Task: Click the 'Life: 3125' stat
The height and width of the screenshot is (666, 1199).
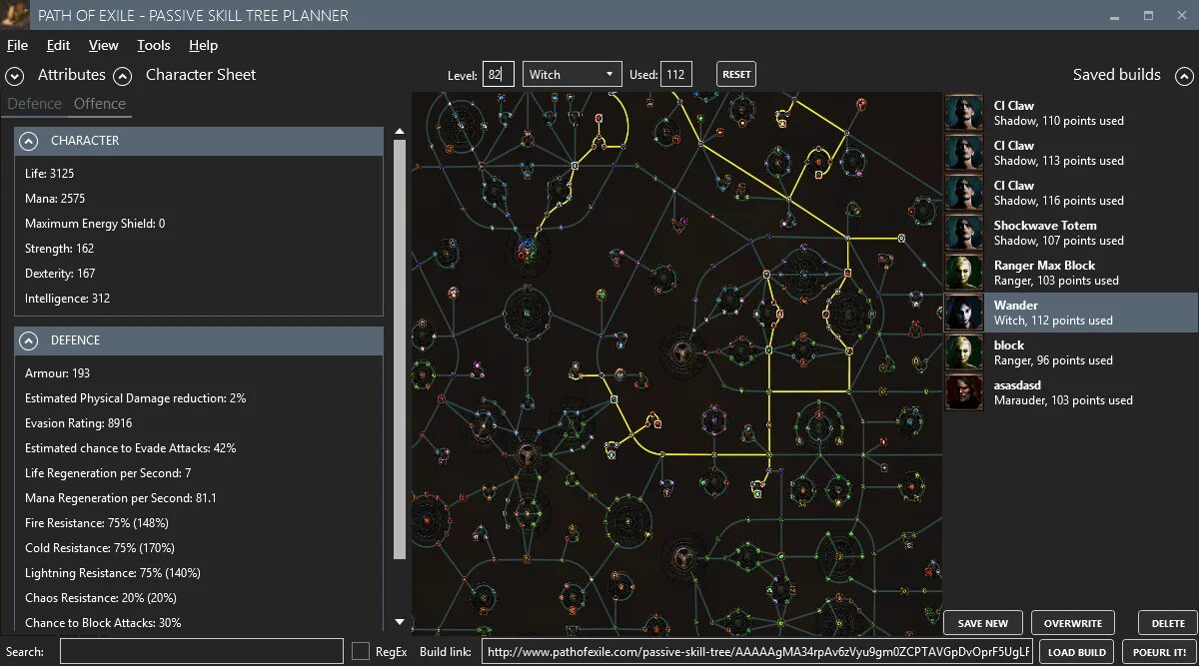Action: click(x=49, y=174)
